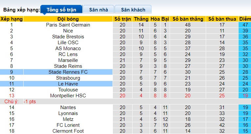Screen dimensions: 251x134
Task: Click Paris Saint Germain's 47 points cell
Action: coord(245,25)
